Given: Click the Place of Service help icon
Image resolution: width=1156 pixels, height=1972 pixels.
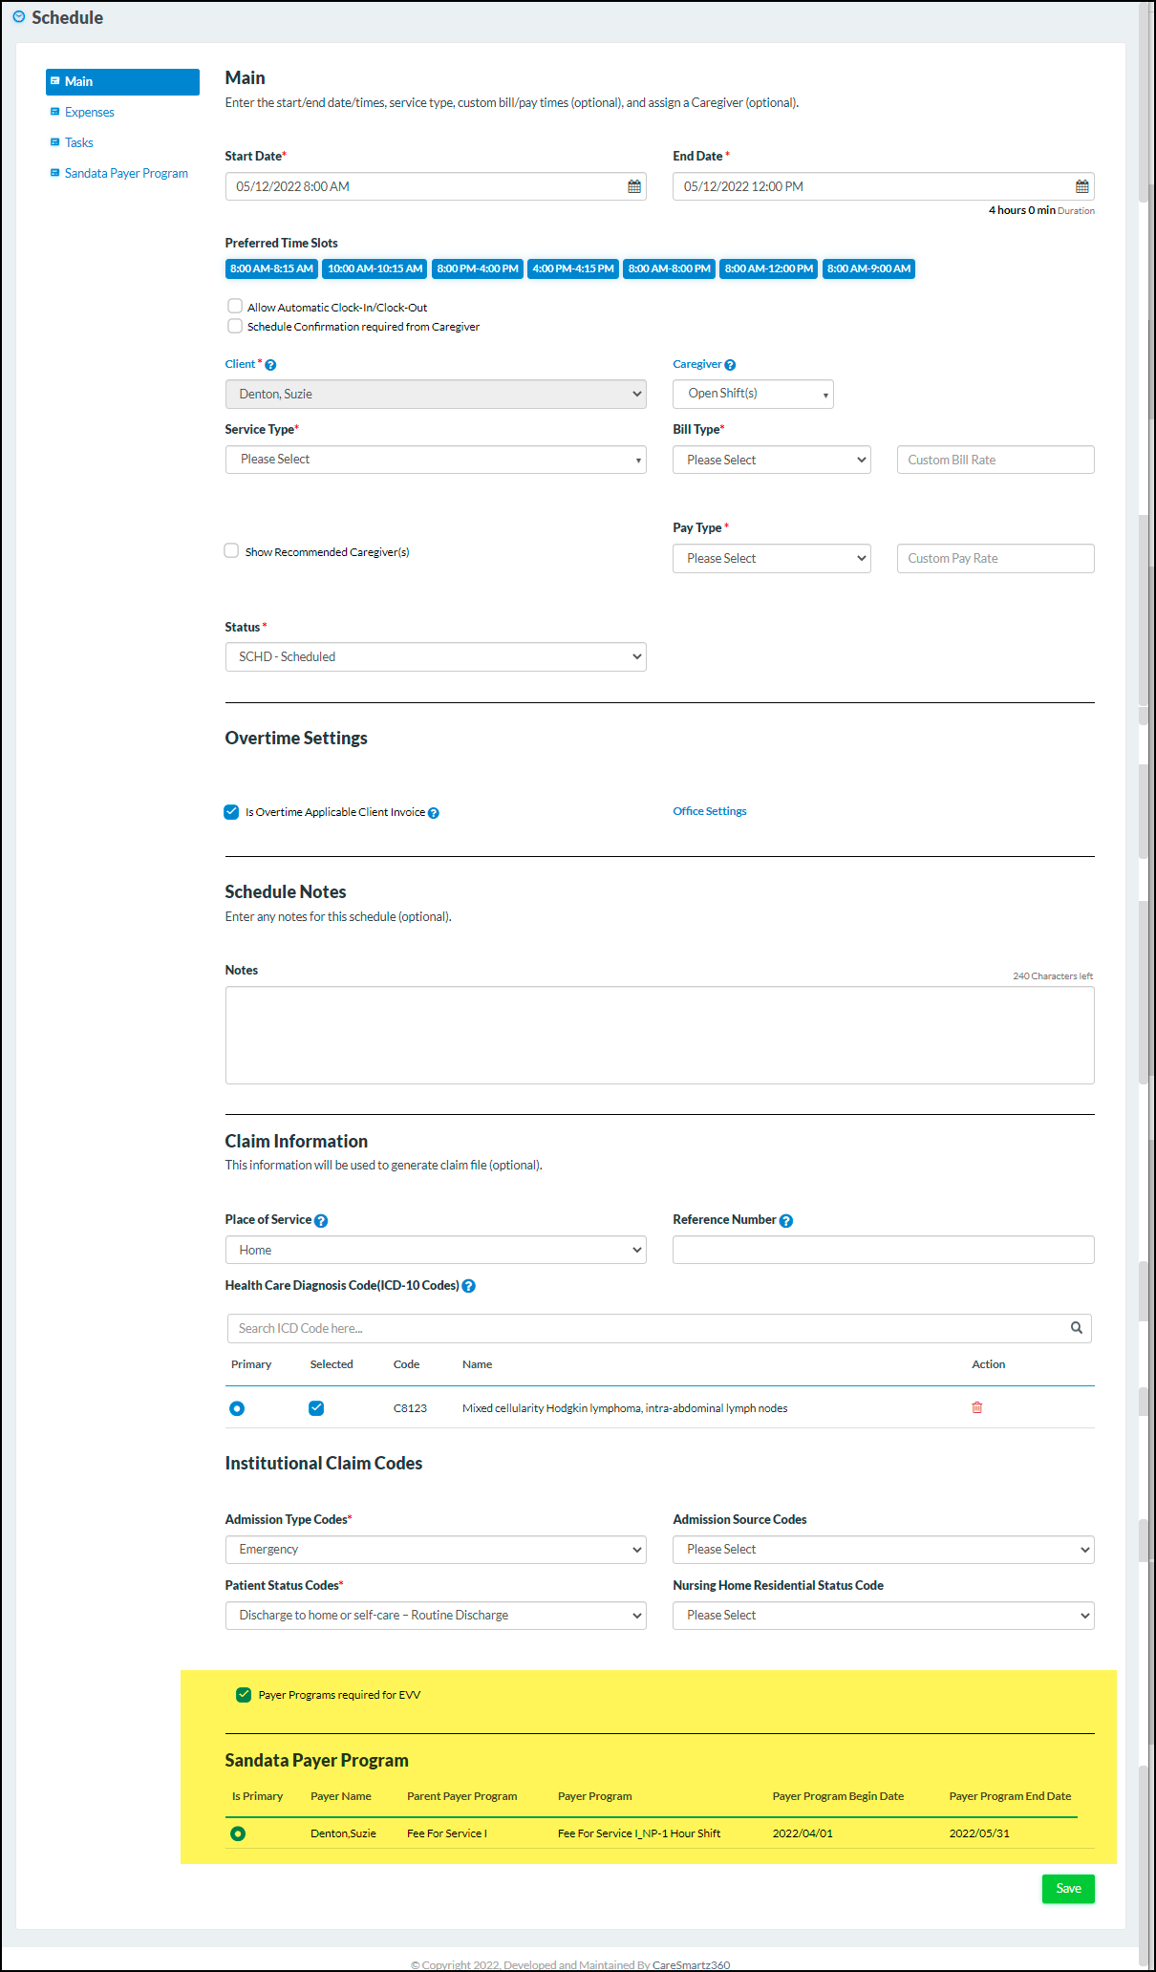Looking at the screenshot, I should click(x=321, y=1221).
